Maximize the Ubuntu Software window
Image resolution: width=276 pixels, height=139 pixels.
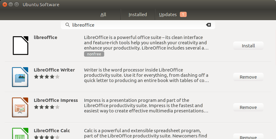point(16,5)
